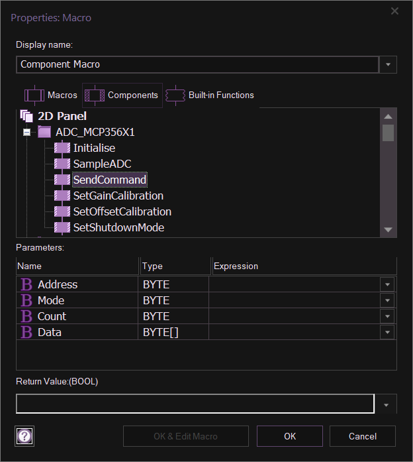
Task: Click the ADC_MCP356X1 folder icon
Action: tap(44, 132)
